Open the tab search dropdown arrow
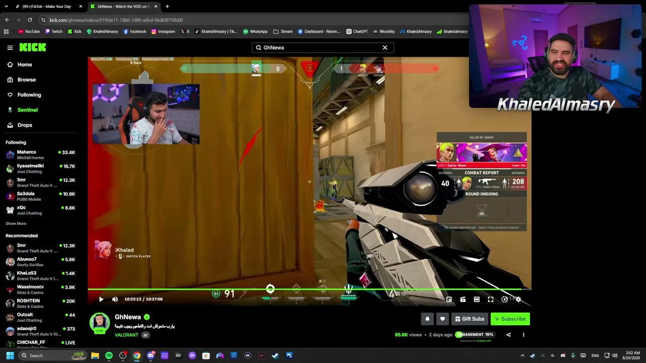Image resolution: width=646 pixels, height=363 pixels. 6,7
